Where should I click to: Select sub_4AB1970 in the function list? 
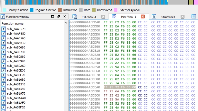point(16,93)
